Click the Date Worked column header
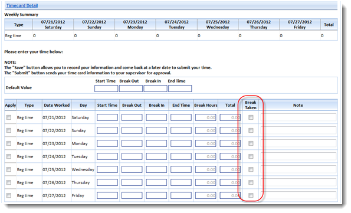Screen dimensions: 351x213 57,105
